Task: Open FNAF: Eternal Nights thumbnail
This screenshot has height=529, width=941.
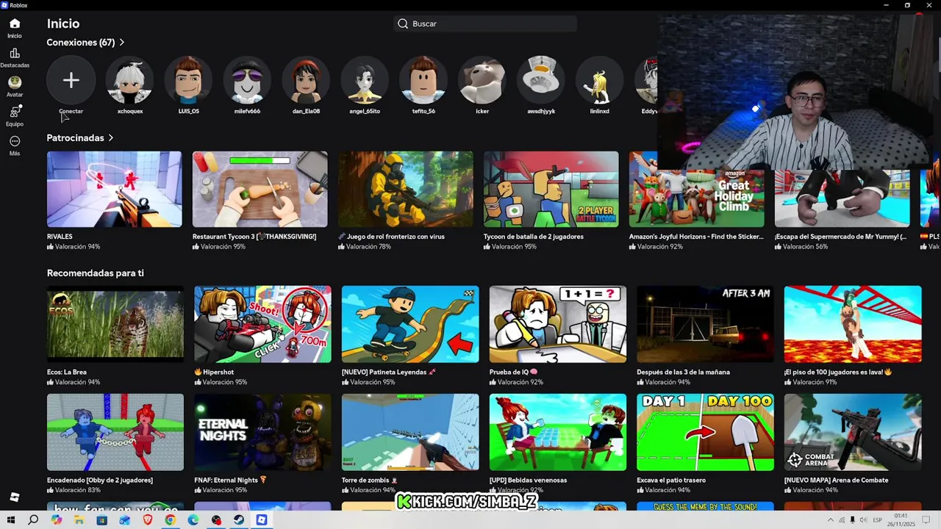Action: pyautogui.click(x=262, y=432)
